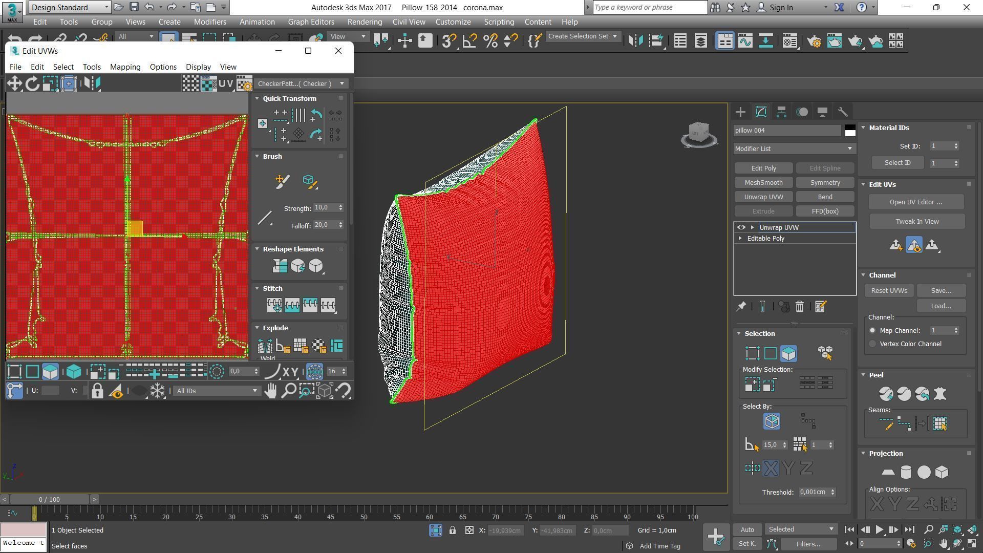Image resolution: width=983 pixels, height=553 pixels.
Task: Click the object color swatch next to pillow 004
Action: (850, 131)
